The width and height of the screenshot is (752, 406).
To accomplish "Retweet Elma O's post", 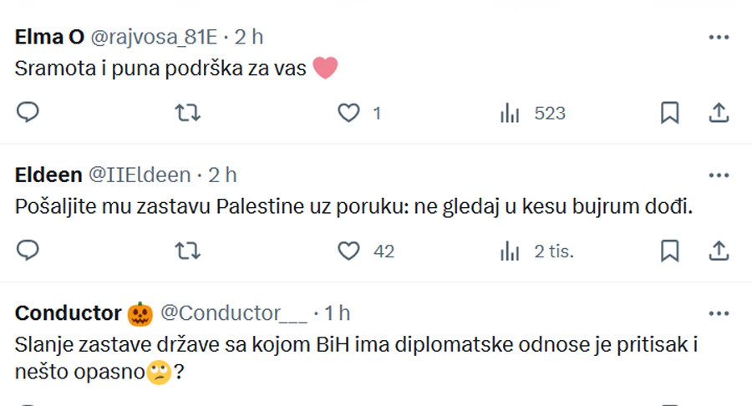I will click(x=187, y=113).
